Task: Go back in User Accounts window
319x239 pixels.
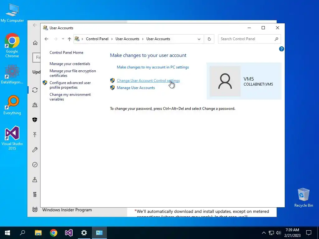Action: [46, 39]
